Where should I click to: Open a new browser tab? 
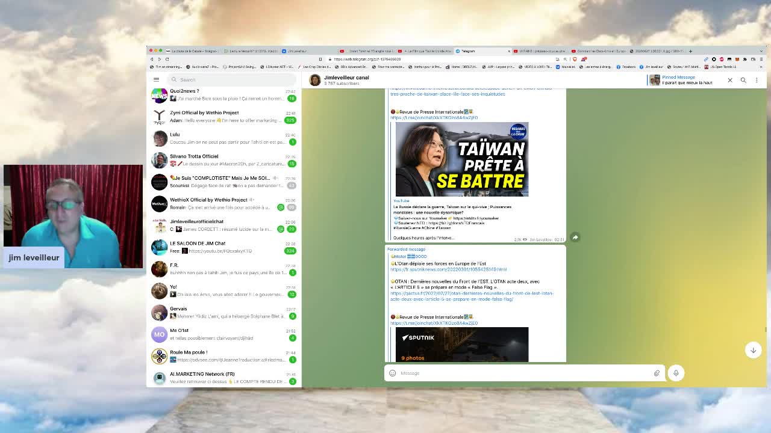[x=690, y=51]
